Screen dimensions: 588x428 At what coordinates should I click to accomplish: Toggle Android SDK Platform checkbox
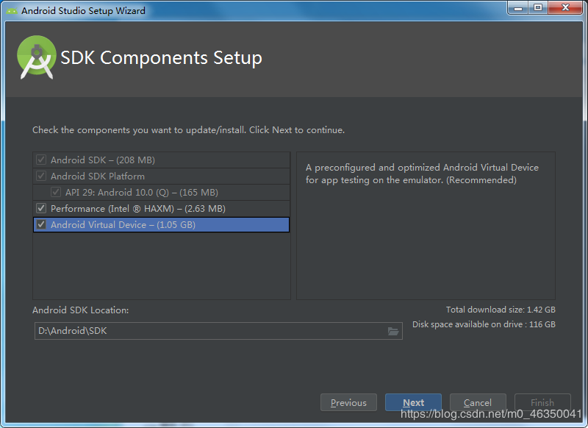click(x=41, y=176)
